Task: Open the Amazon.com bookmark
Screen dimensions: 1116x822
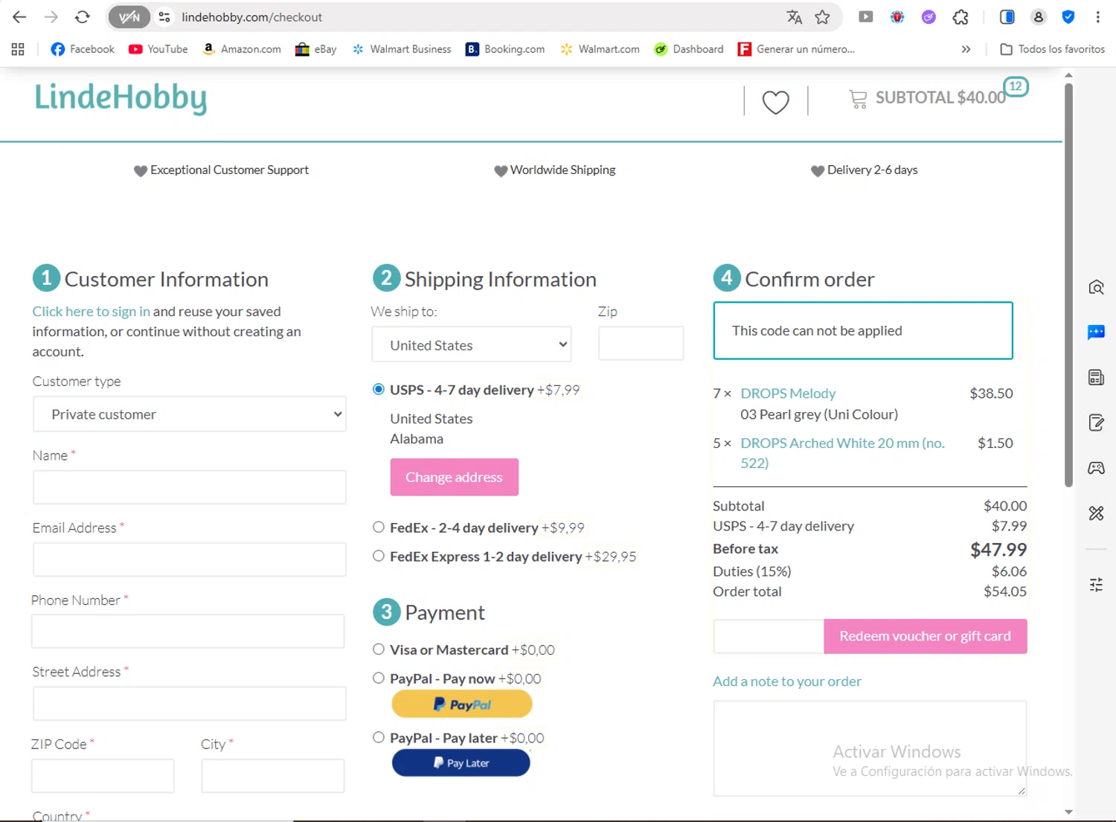Action: tap(242, 49)
